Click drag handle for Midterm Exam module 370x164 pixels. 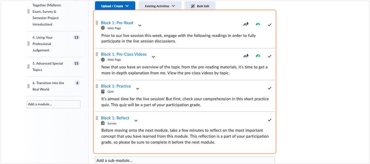29,12
